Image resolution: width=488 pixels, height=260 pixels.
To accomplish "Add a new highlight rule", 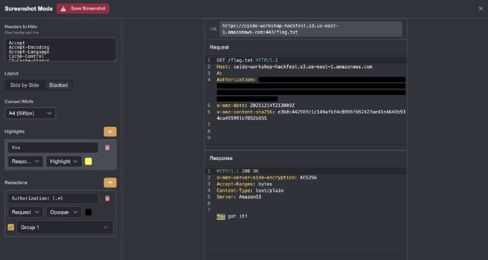I will (109, 131).
